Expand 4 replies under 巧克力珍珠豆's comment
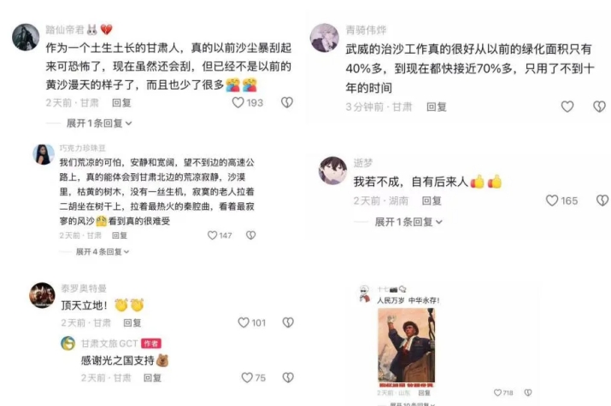 (x=103, y=252)
